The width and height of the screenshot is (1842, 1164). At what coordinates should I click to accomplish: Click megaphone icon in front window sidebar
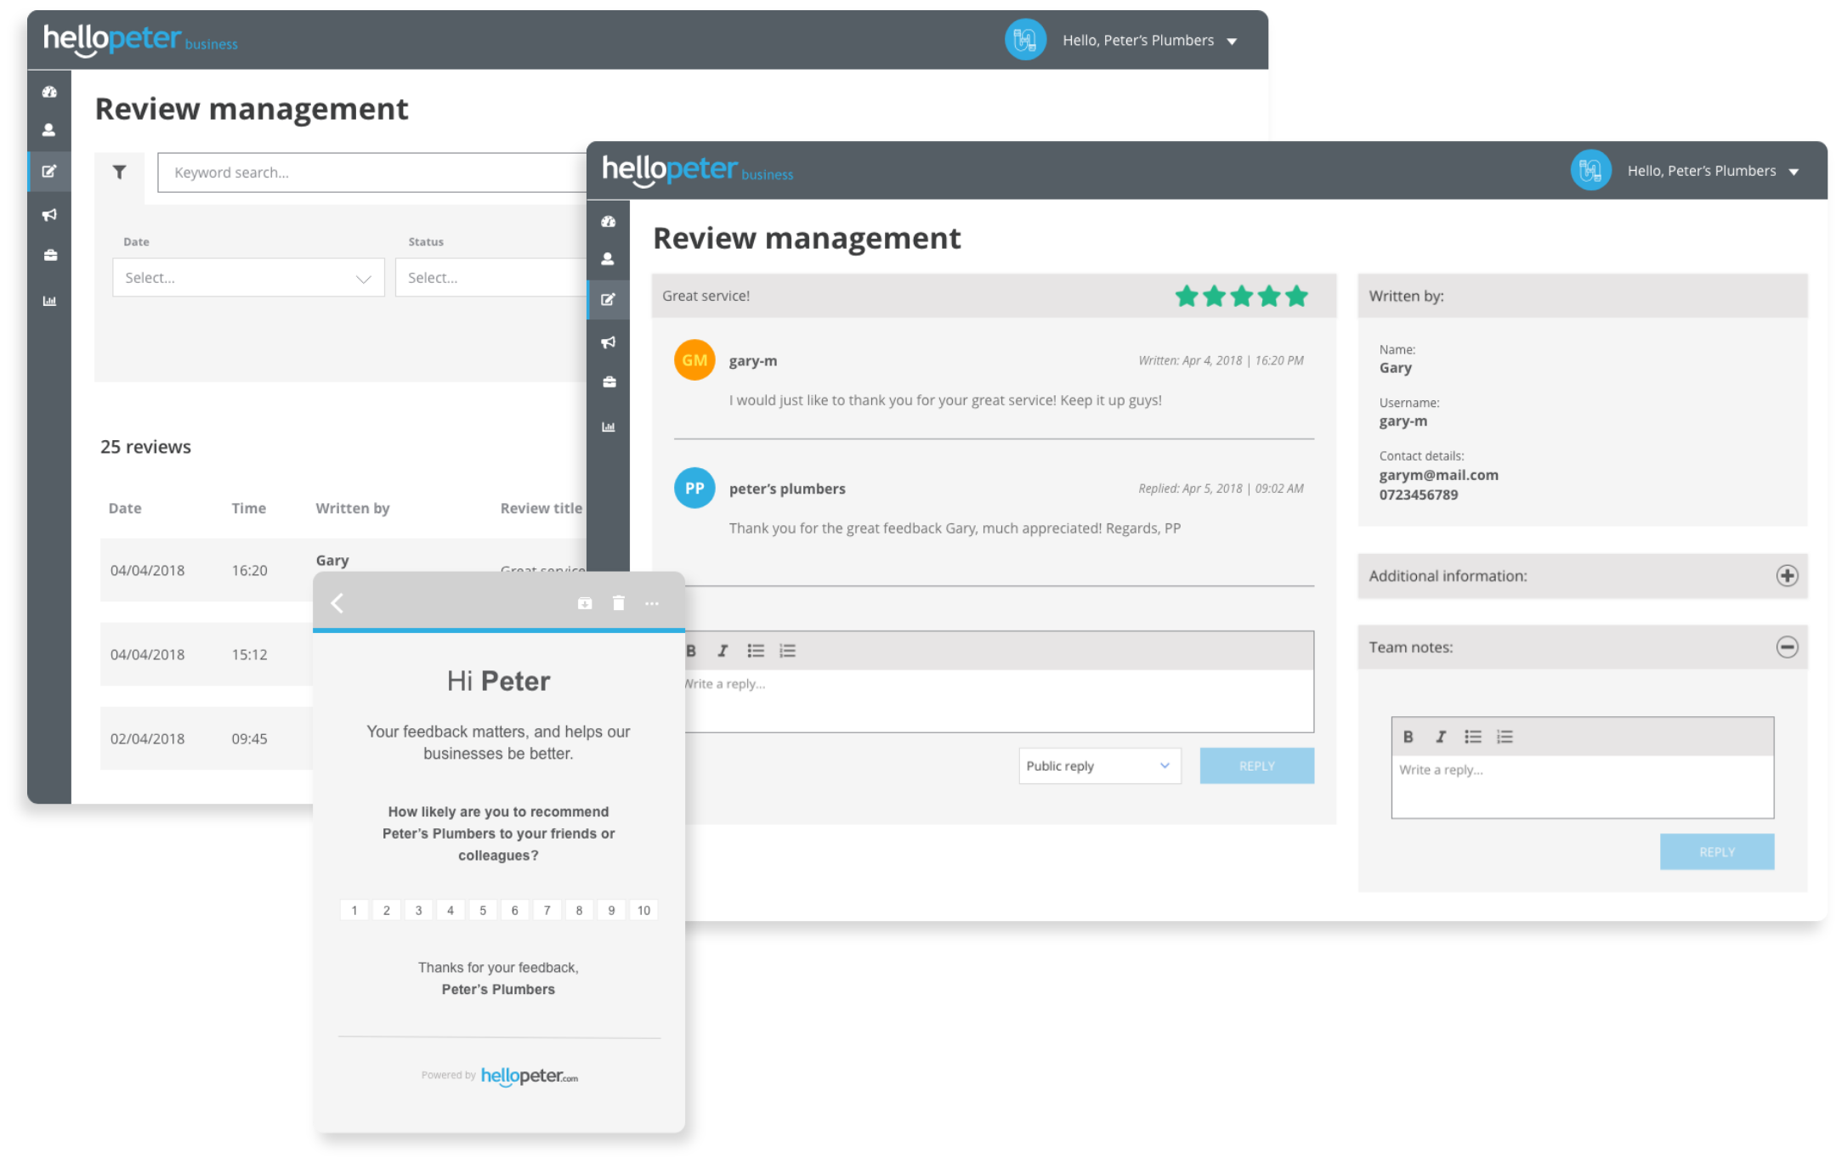coord(608,342)
